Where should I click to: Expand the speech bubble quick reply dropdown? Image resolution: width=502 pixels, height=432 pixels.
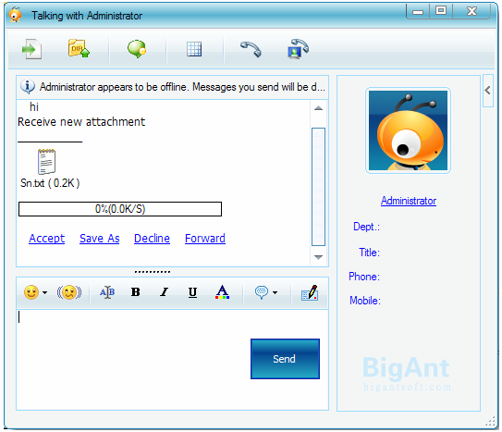pos(275,292)
